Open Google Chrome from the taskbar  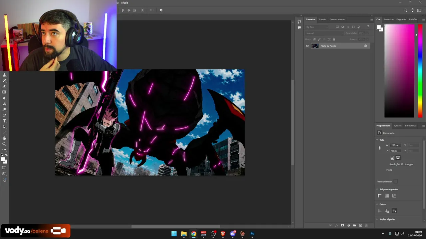pos(194,234)
